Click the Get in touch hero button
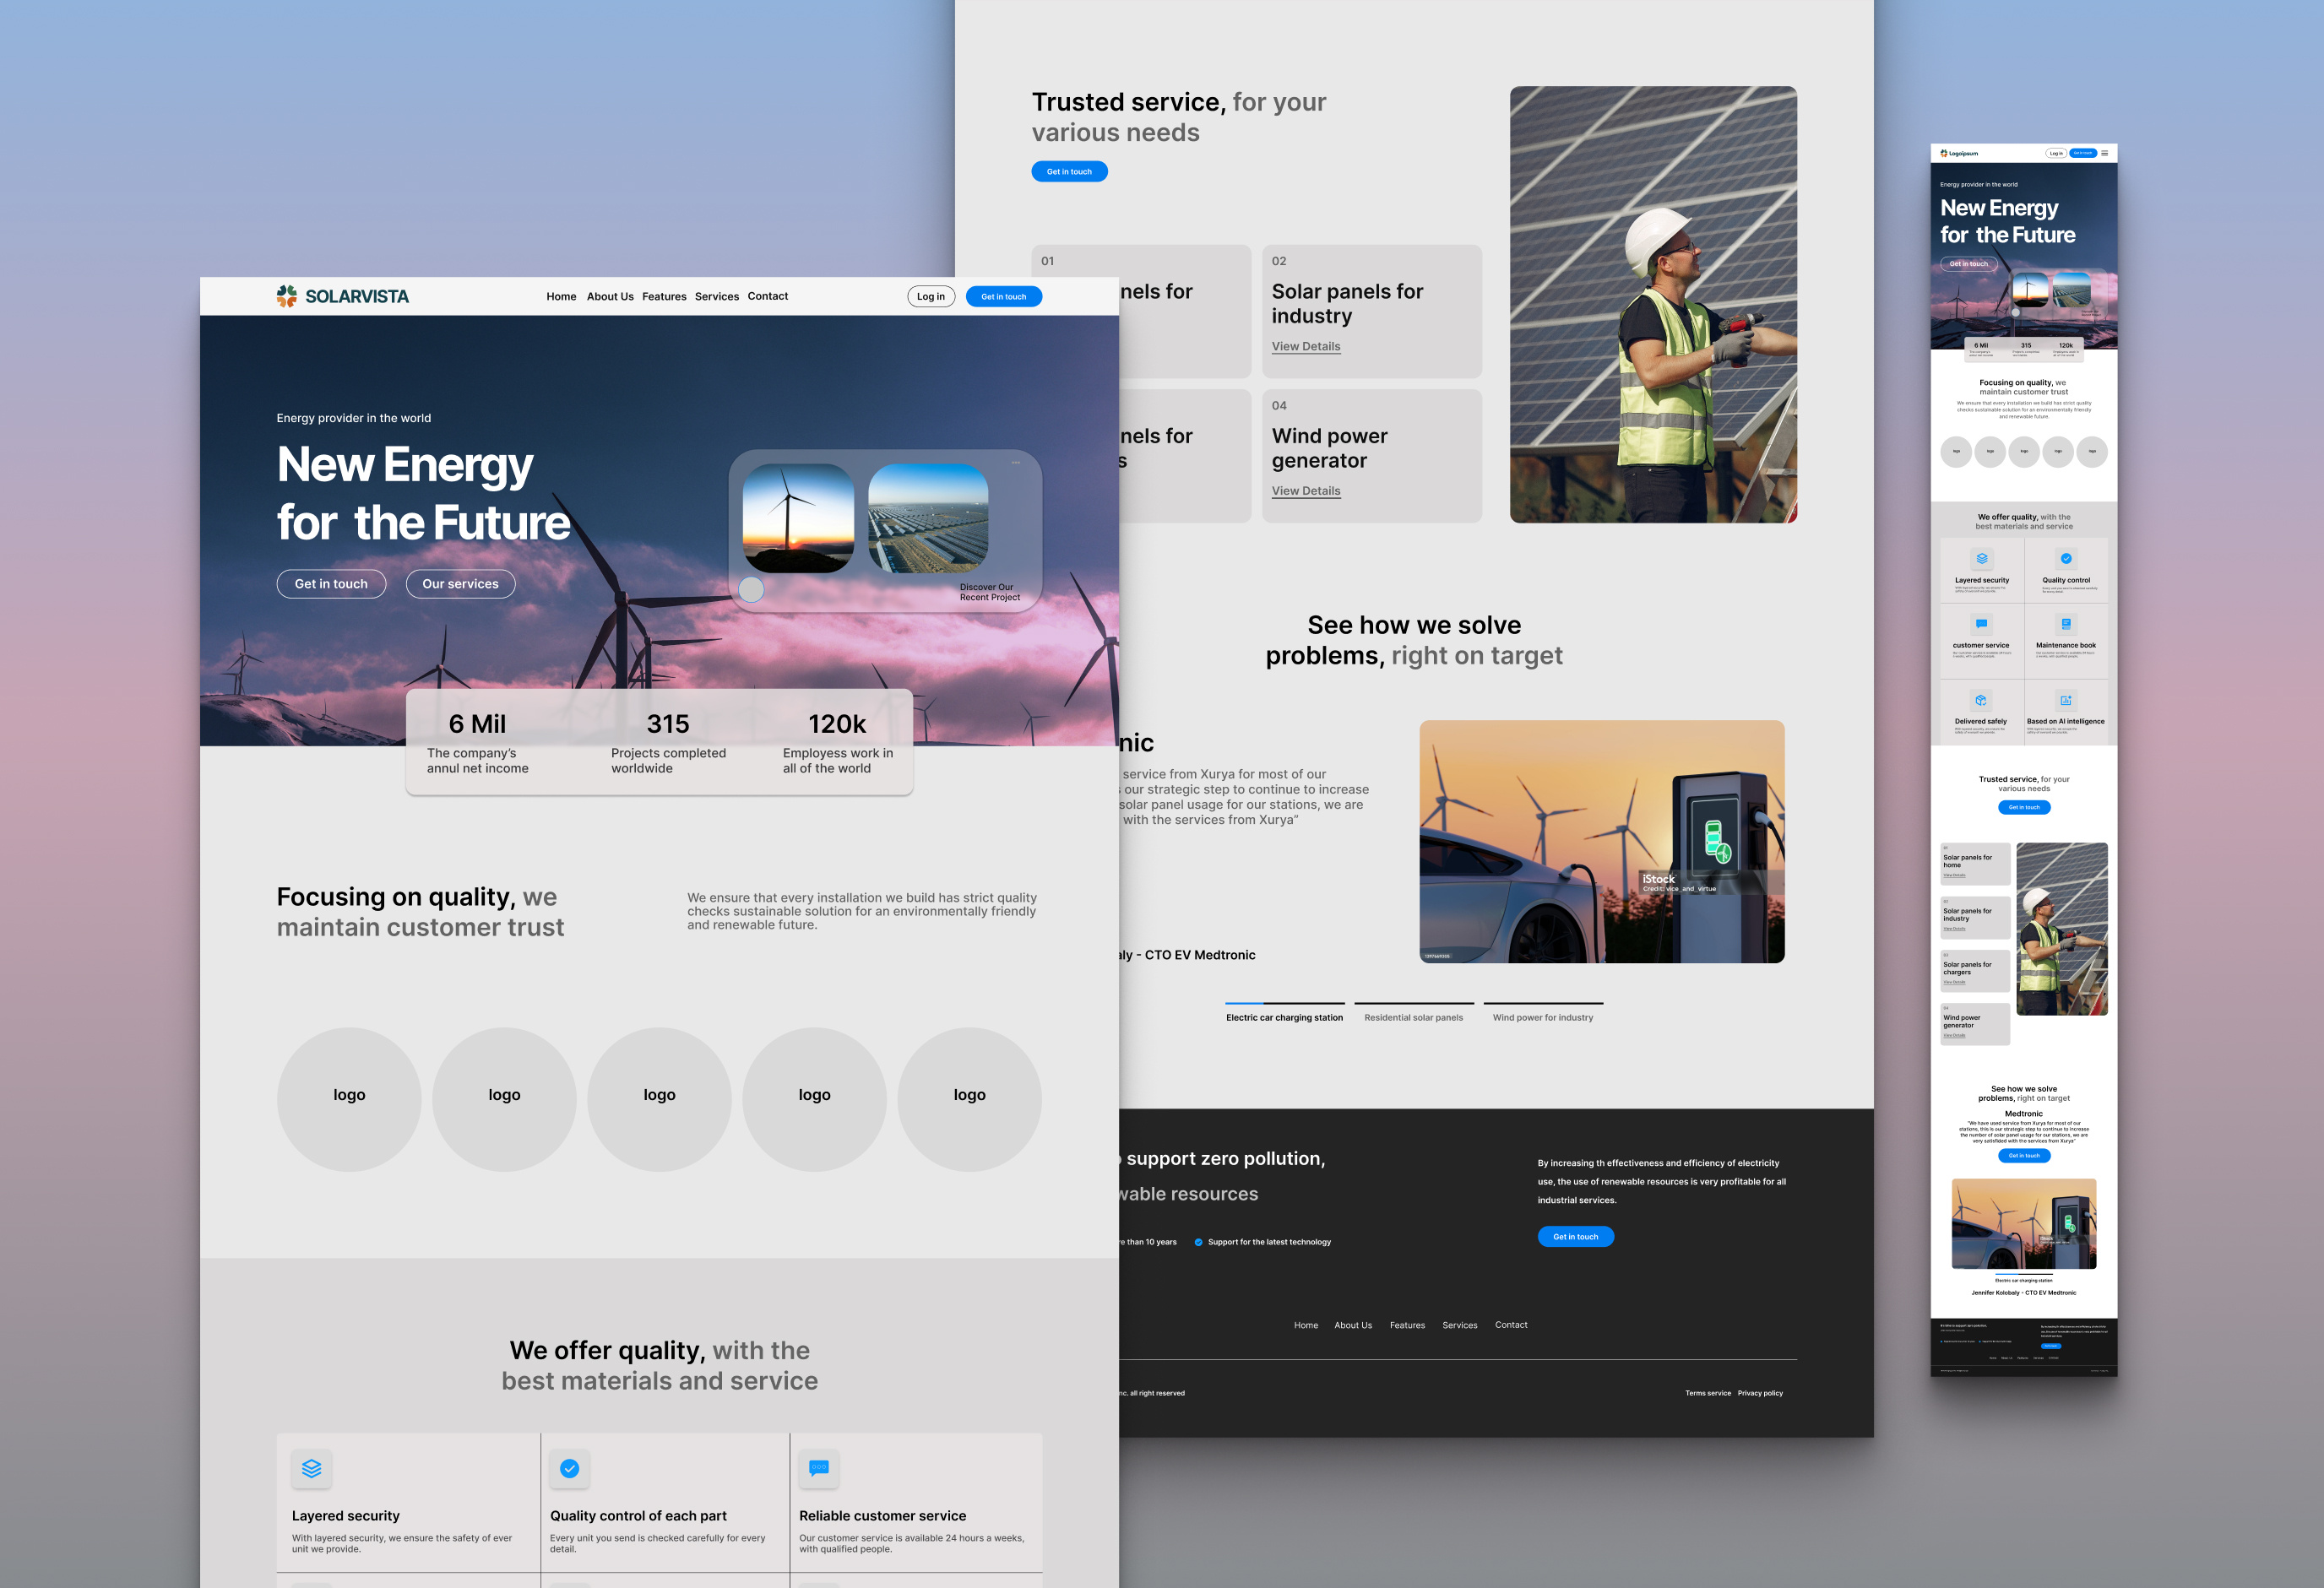2324x1588 pixels. 330,583
